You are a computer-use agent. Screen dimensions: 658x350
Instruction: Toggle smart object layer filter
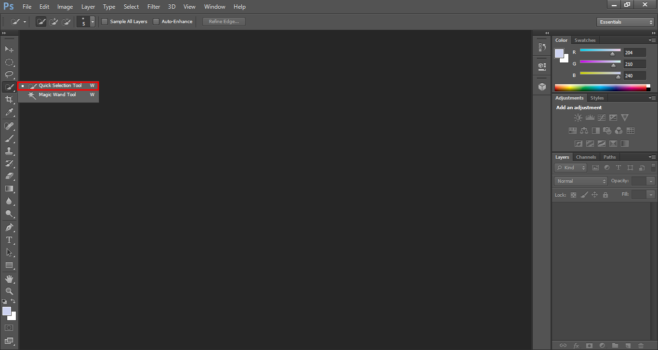tap(642, 168)
